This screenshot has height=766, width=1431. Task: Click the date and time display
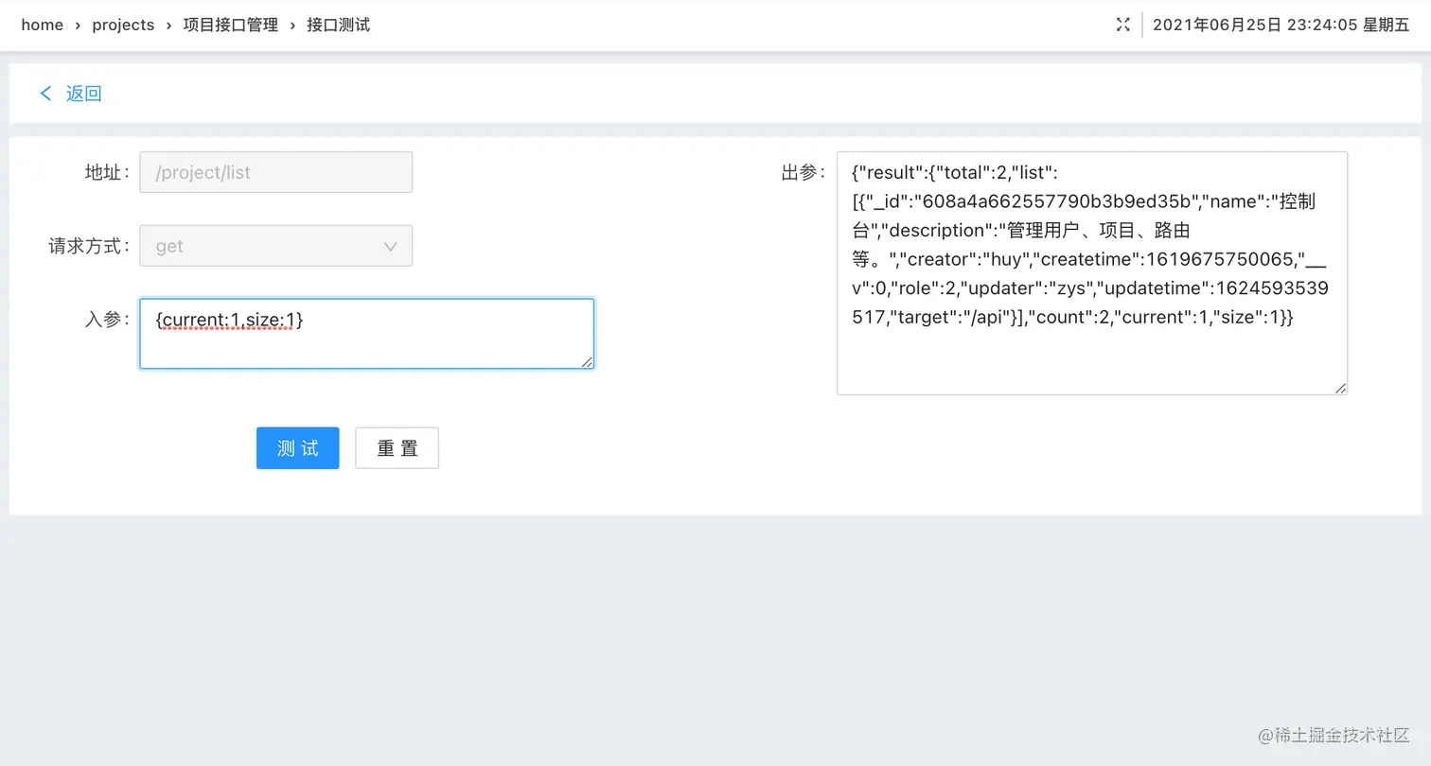point(1281,25)
